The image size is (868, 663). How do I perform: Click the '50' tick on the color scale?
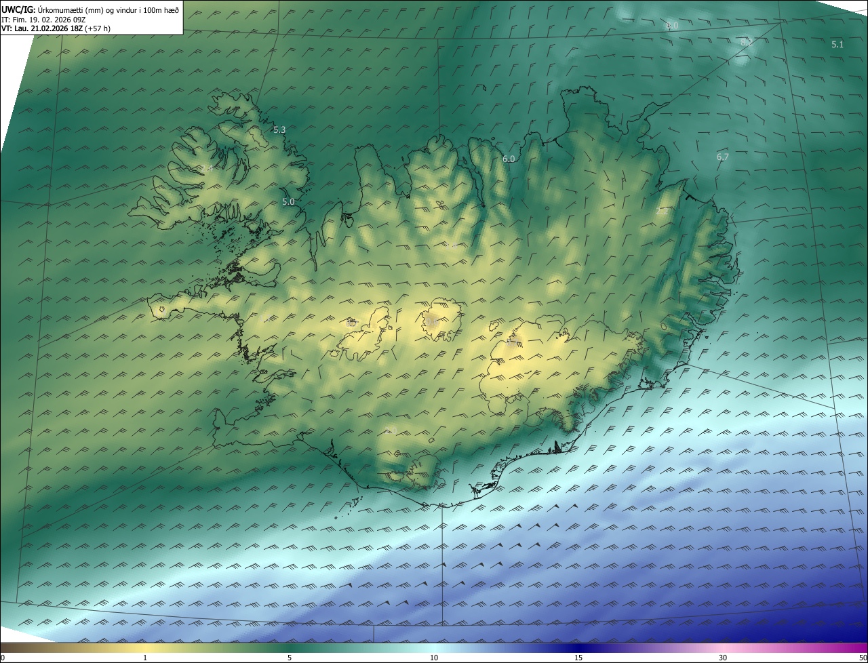coord(863,658)
